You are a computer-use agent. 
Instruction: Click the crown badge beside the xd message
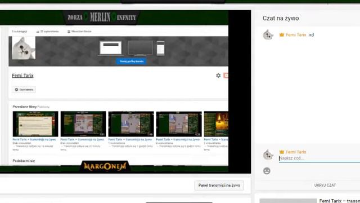click(282, 35)
